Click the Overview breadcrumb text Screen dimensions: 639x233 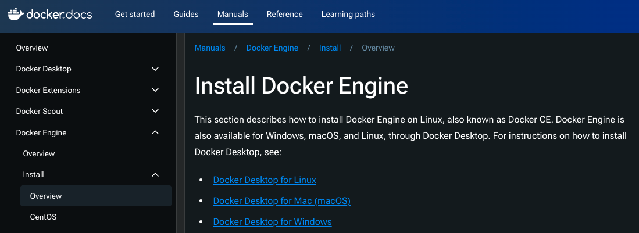click(378, 48)
